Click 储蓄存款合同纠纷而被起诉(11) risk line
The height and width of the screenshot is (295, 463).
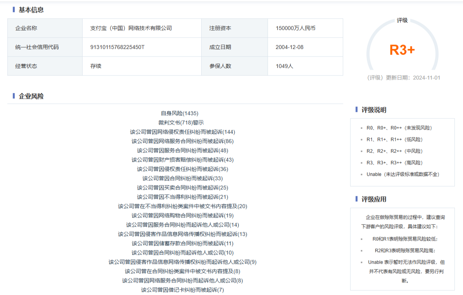[x=183, y=243]
